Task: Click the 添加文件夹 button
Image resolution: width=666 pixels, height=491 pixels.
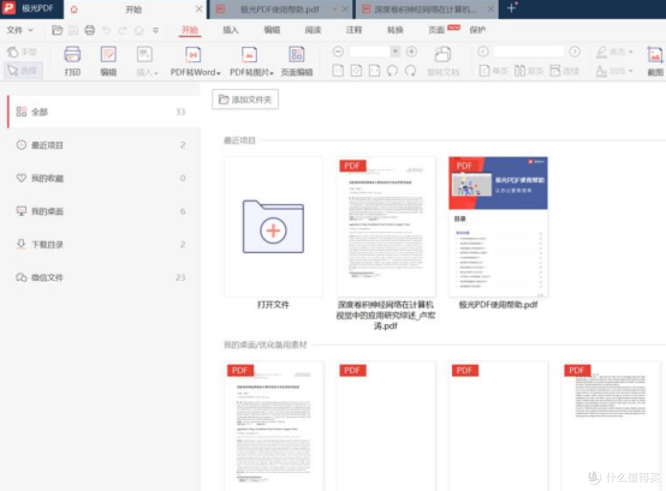Action: (x=245, y=99)
